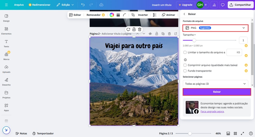The image size is (255, 137).
Task: Open the Notas panel
Action: pos(21,133)
